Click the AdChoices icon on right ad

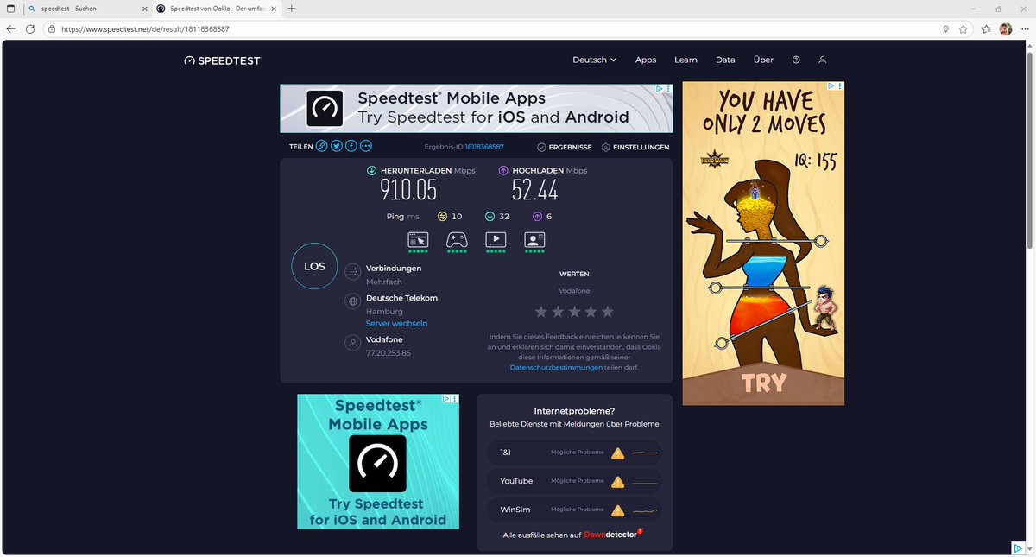833,86
